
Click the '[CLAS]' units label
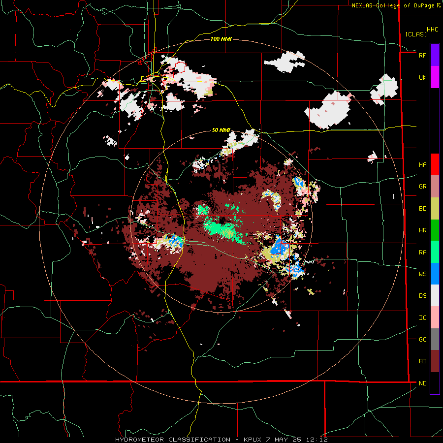[416, 34]
